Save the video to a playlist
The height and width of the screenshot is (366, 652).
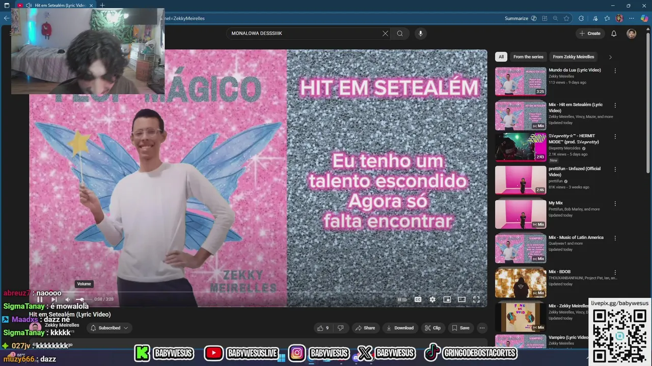460,328
